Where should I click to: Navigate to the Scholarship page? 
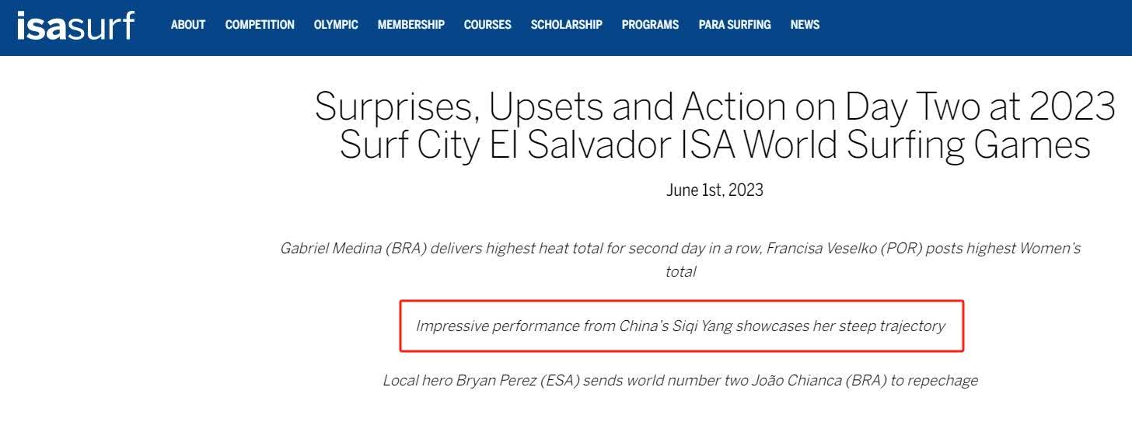click(567, 25)
